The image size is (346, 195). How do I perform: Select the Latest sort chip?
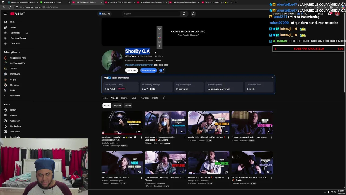107,106
